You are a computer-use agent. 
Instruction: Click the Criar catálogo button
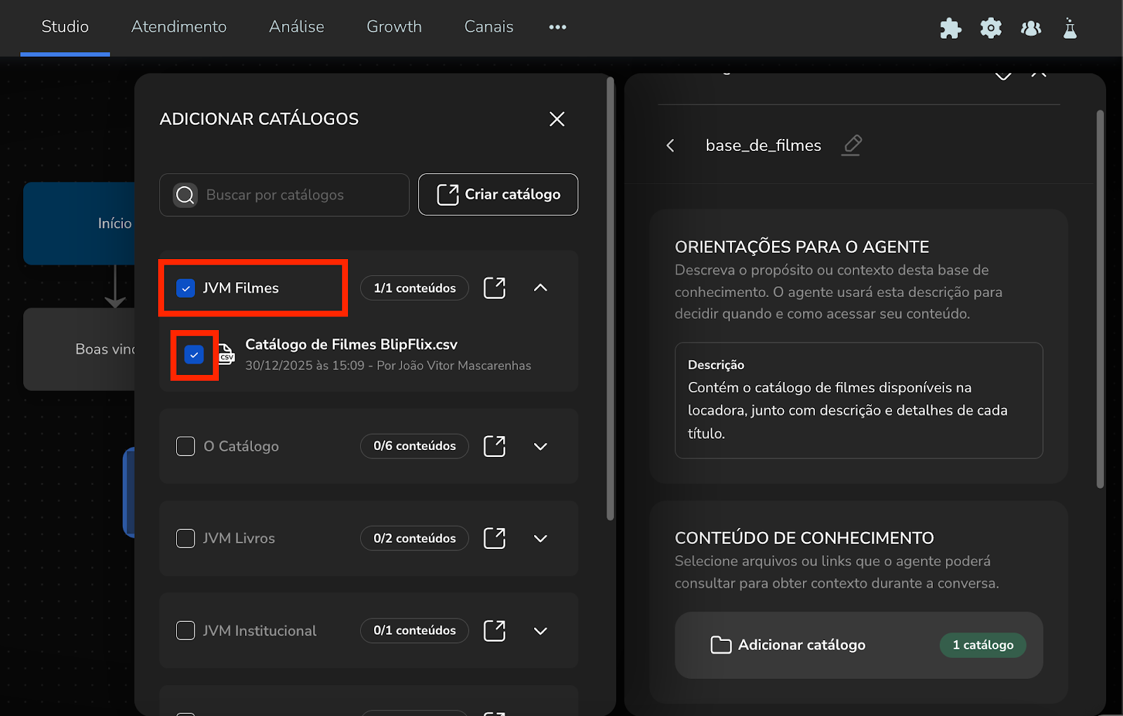pyautogui.click(x=498, y=194)
